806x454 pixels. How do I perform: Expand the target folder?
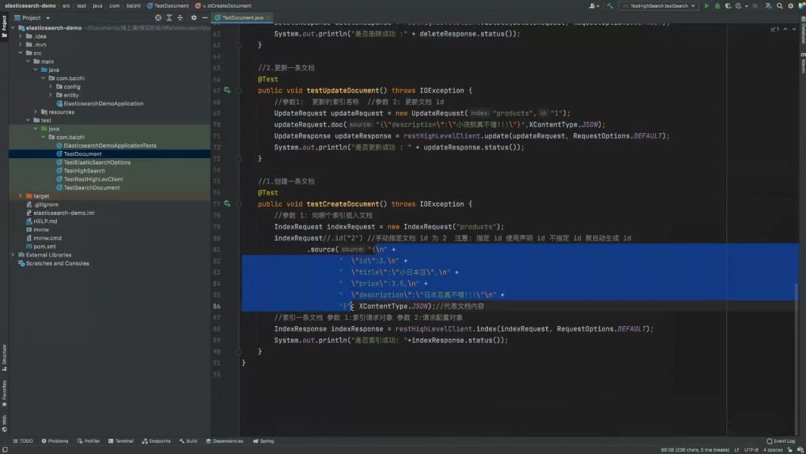[20, 196]
